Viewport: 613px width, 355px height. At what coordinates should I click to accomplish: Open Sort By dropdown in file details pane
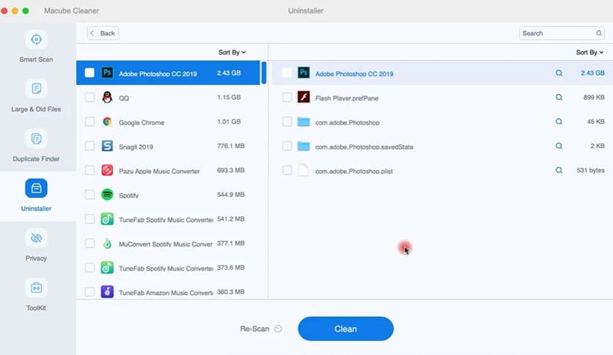point(590,53)
